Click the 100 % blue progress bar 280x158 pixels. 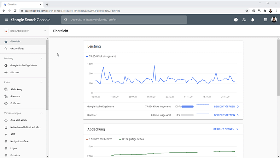click(188, 106)
